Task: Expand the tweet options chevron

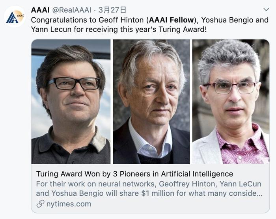Action: click(x=266, y=9)
